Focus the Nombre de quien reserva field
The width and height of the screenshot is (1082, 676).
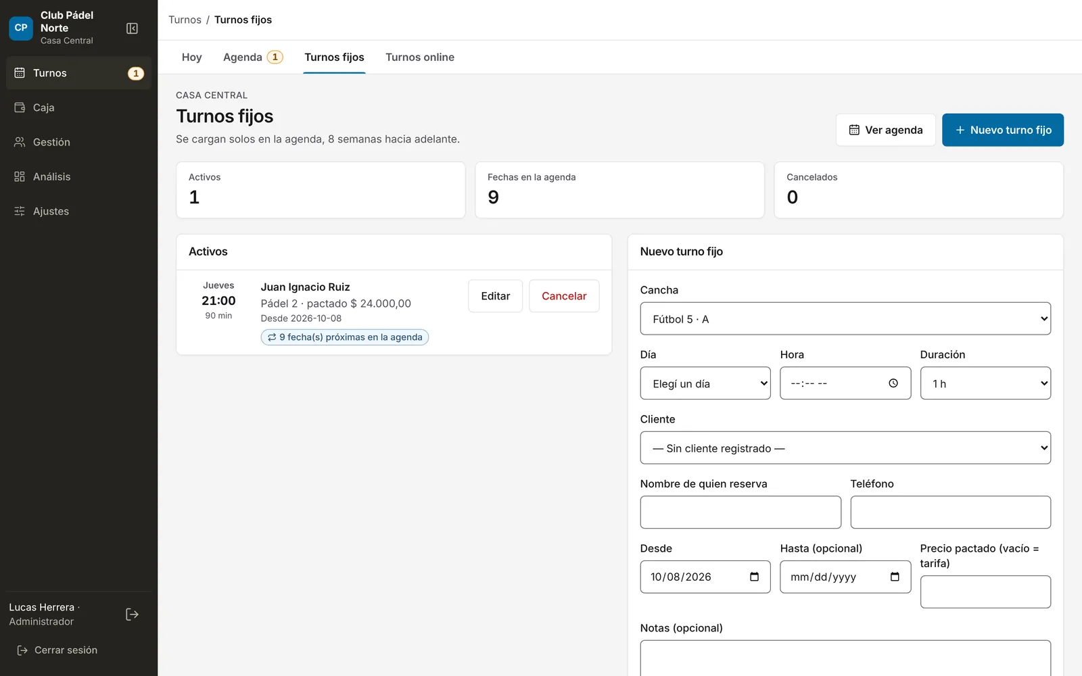pos(740,512)
